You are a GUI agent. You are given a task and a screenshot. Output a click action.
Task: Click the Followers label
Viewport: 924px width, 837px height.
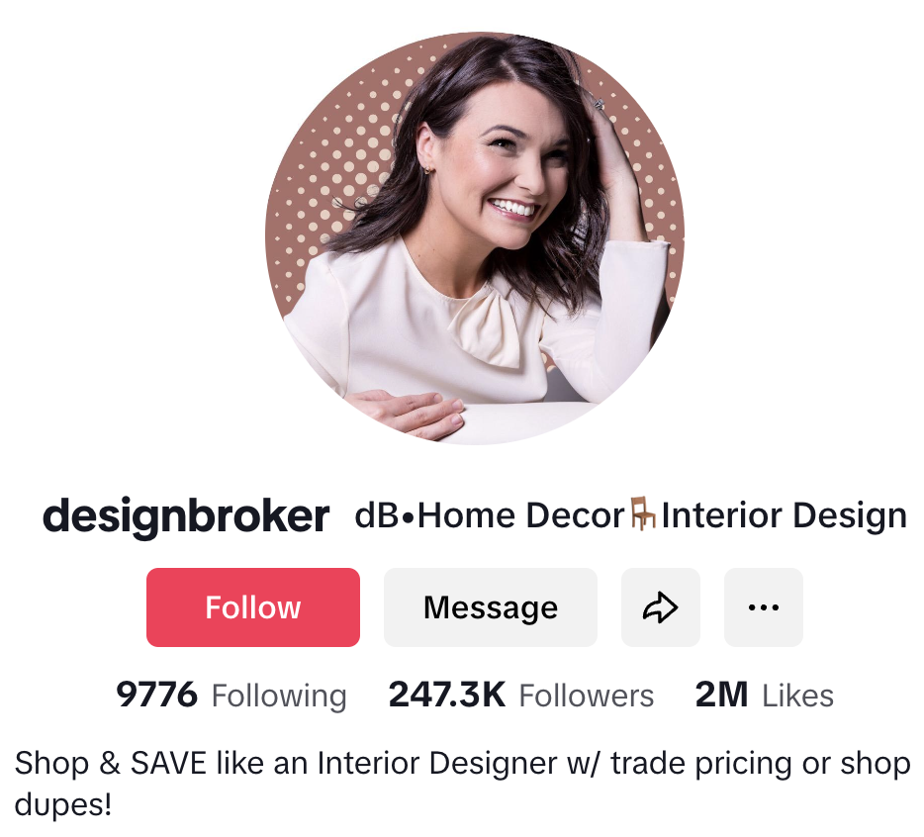coord(587,696)
